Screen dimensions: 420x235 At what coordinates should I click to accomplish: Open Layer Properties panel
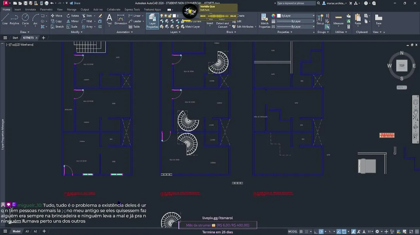click(x=152, y=21)
